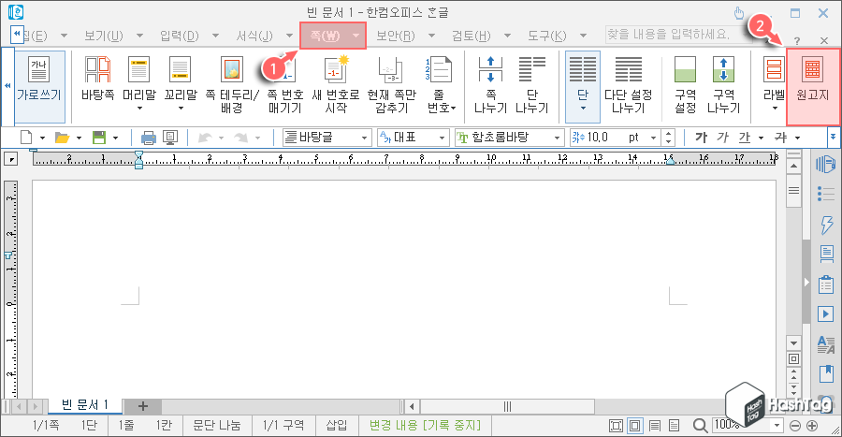Screen dimensions: 842x437
Task: Undo the last action
Action: pos(205,138)
